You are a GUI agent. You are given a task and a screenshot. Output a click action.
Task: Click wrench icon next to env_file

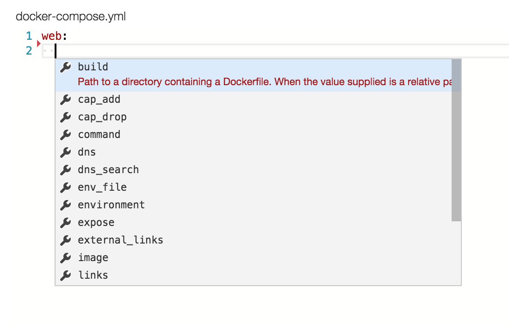click(66, 187)
